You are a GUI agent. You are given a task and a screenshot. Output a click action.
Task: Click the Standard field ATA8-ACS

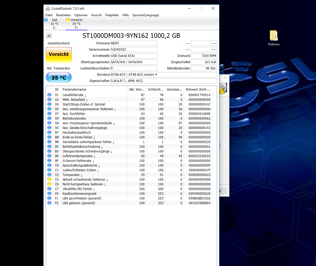[x=164, y=75]
